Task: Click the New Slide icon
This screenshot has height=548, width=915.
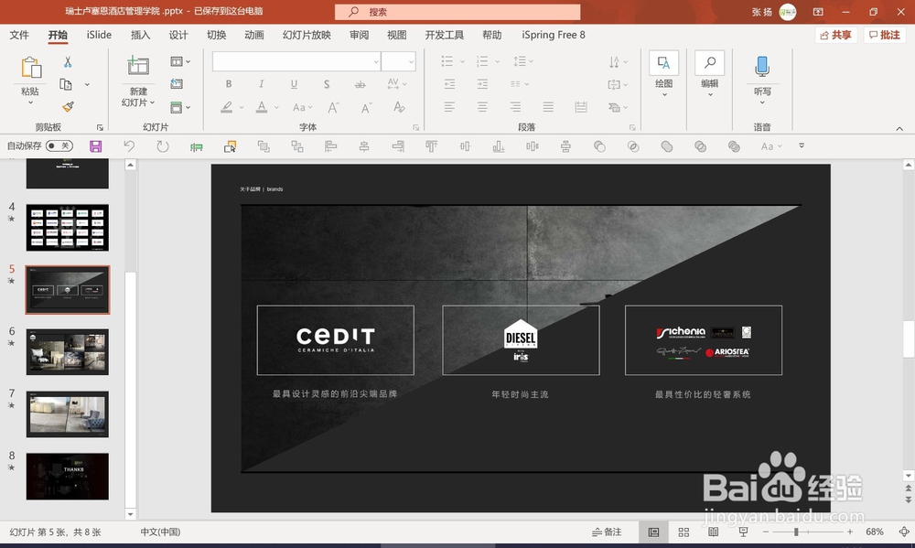Action: [138, 66]
